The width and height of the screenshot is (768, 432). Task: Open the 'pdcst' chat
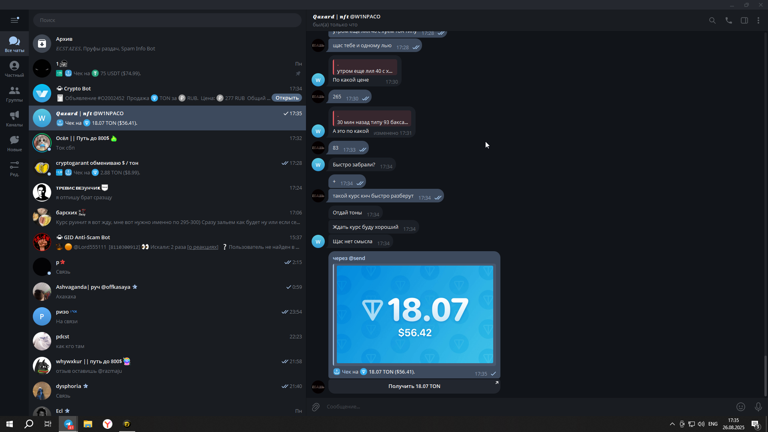pos(167,341)
